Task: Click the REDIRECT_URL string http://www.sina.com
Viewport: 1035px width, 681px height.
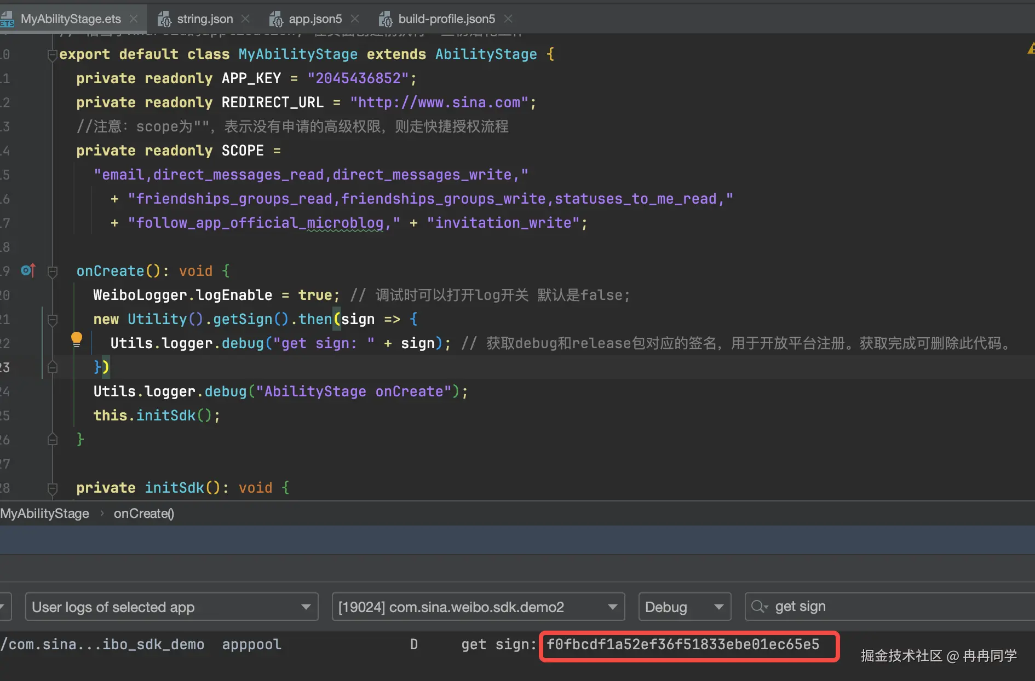Action: coord(439,102)
